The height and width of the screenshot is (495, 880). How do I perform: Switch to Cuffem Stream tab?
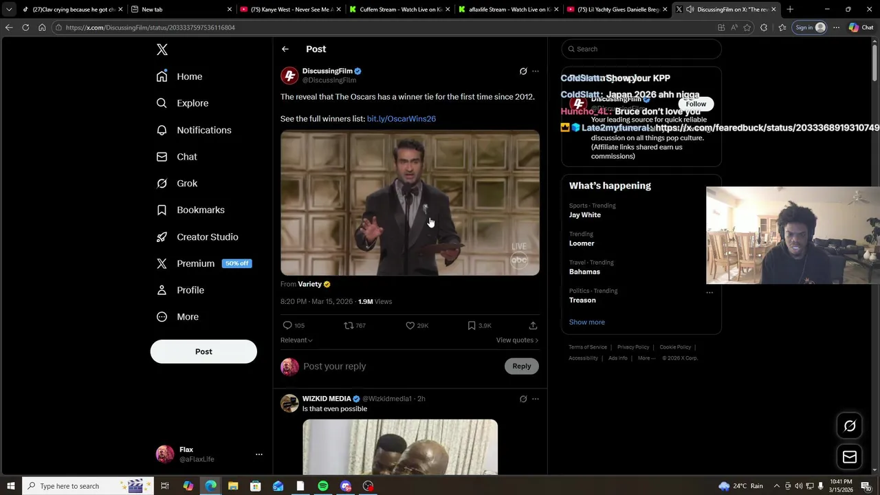click(399, 10)
